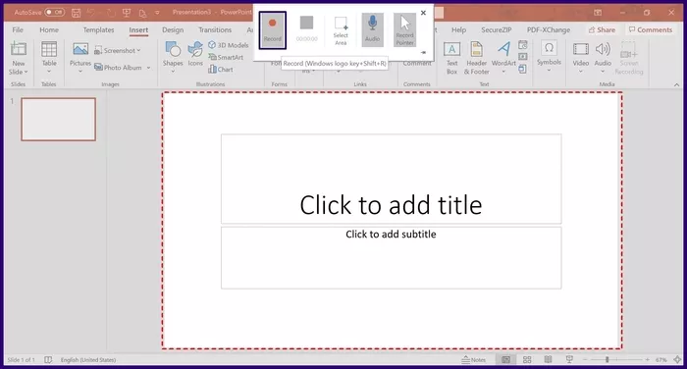Open the Help tab
Screen dimensions: 687x369
pos(458,29)
